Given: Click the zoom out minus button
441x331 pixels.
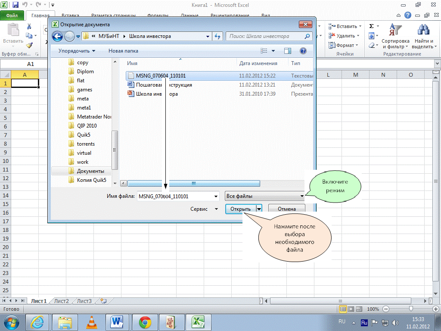Looking at the screenshot, I should click(x=386, y=309).
